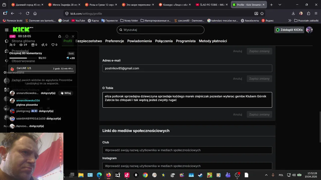Open the Gmail bookmark
Viewport: 321px width, 180px height.
[x=64, y=20]
